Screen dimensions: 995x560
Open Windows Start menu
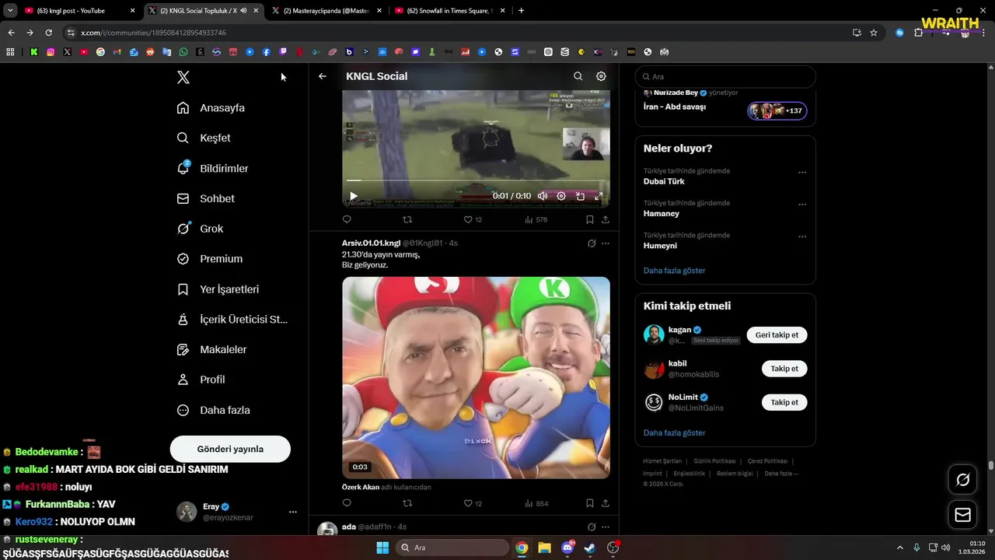click(382, 548)
